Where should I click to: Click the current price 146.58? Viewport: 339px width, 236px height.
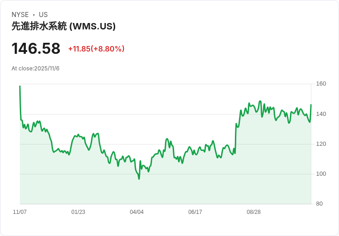(x=36, y=49)
